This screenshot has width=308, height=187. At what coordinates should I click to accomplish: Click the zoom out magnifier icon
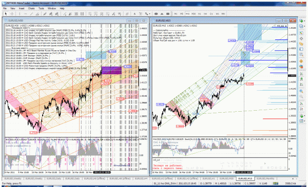click(x=301, y=96)
